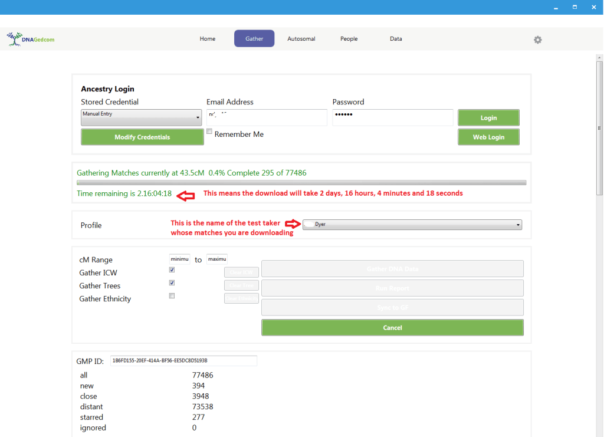The height and width of the screenshot is (437, 604).
Task: Click the Clear Ethnicity button
Action: coord(241,298)
